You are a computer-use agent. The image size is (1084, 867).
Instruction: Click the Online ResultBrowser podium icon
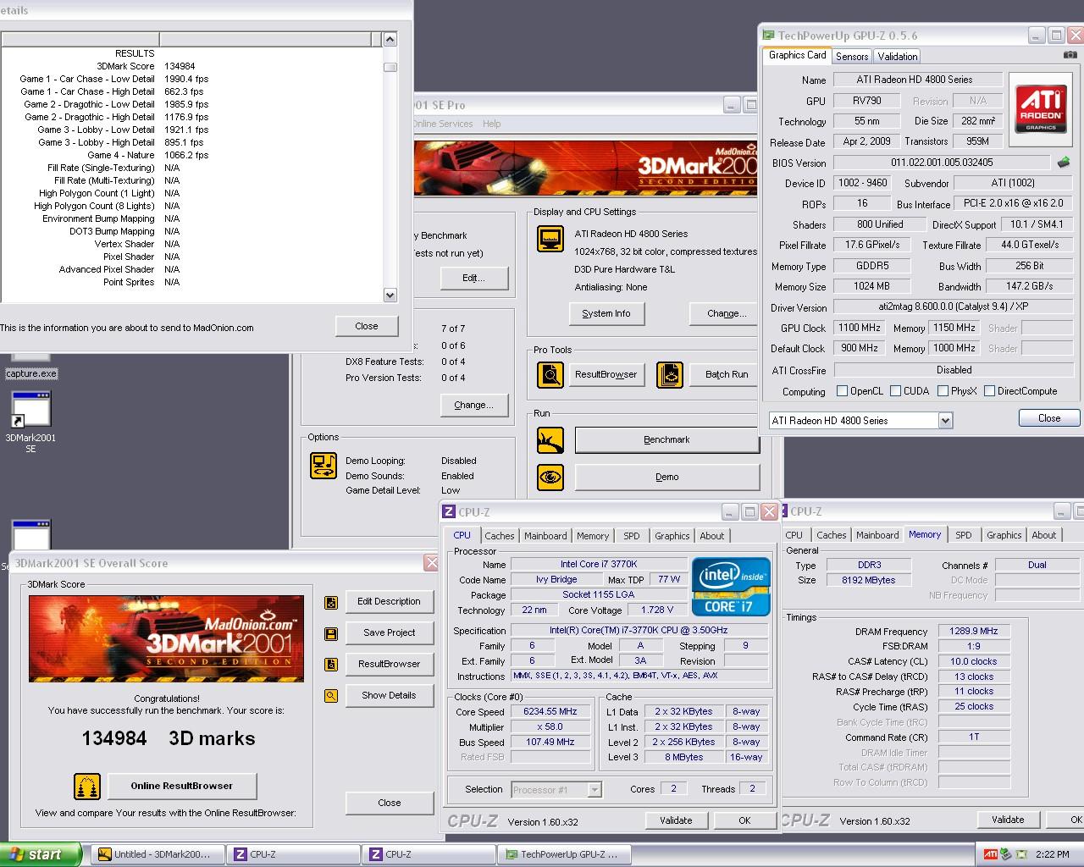click(87, 787)
